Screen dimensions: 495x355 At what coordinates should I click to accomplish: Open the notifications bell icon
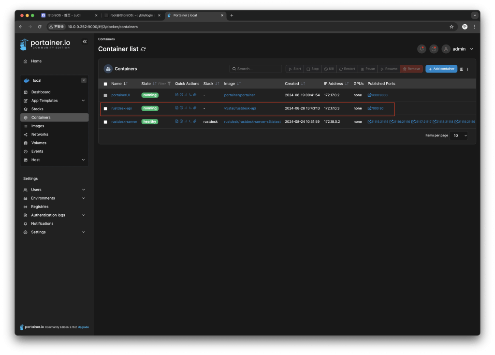[x=422, y=49]
